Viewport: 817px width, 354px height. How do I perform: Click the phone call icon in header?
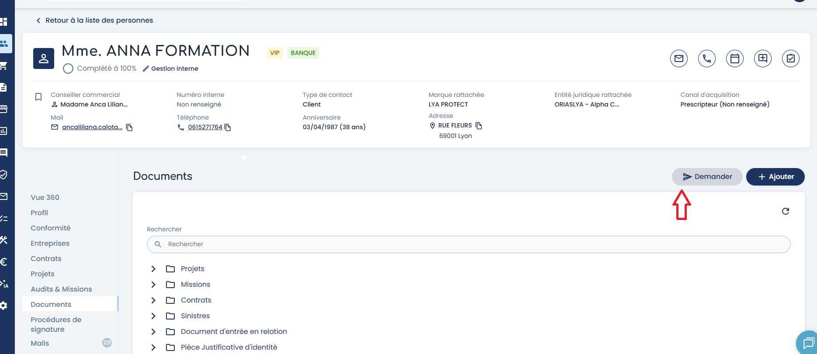click(x=706, y=58)
